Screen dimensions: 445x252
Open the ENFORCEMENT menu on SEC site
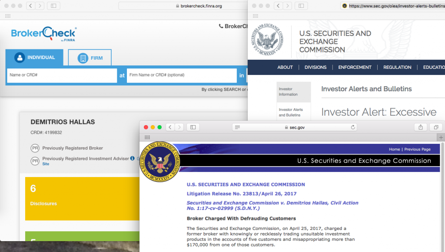pos(355,67)
